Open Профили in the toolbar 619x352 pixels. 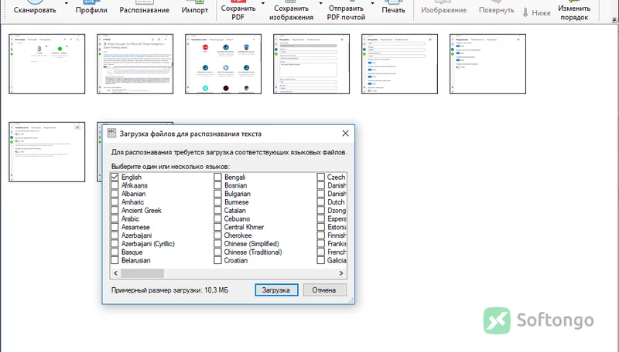[x=91, y=8]
